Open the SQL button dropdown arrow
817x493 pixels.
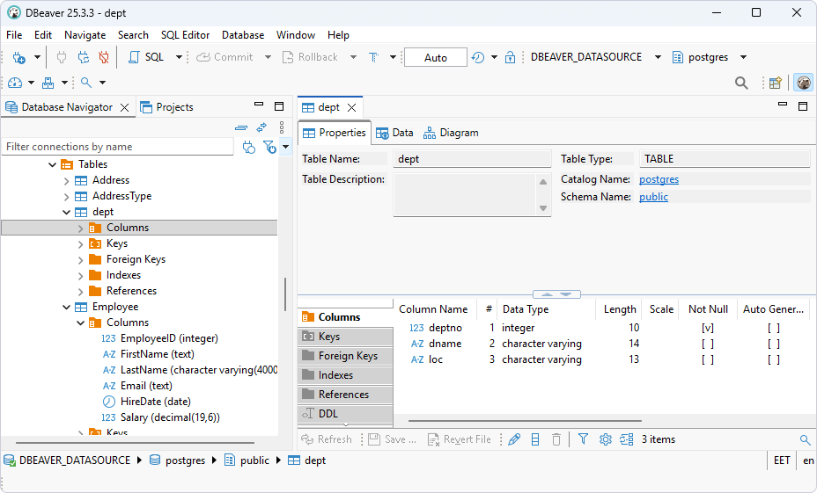click(x=179, y=57)
